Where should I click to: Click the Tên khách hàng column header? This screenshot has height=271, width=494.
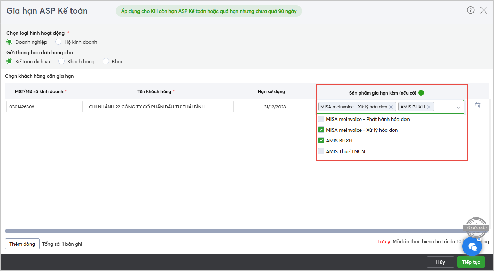coord(160,91)
